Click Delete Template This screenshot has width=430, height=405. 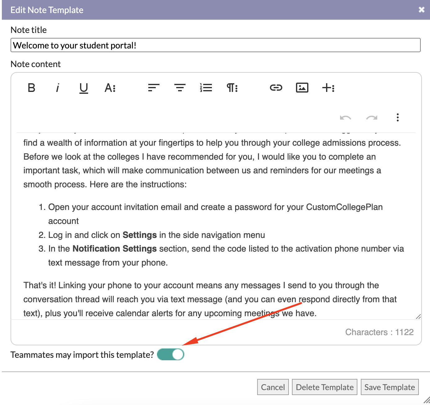(x=325, y=387)
